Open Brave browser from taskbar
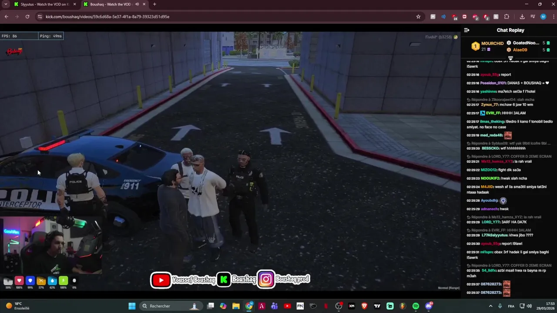 pos(364,306)
